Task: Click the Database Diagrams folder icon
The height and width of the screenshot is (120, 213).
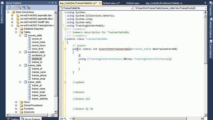Action: click(21, 29)
